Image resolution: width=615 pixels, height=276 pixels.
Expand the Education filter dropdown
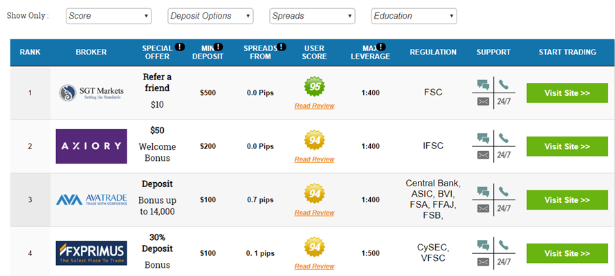point(414,16)
